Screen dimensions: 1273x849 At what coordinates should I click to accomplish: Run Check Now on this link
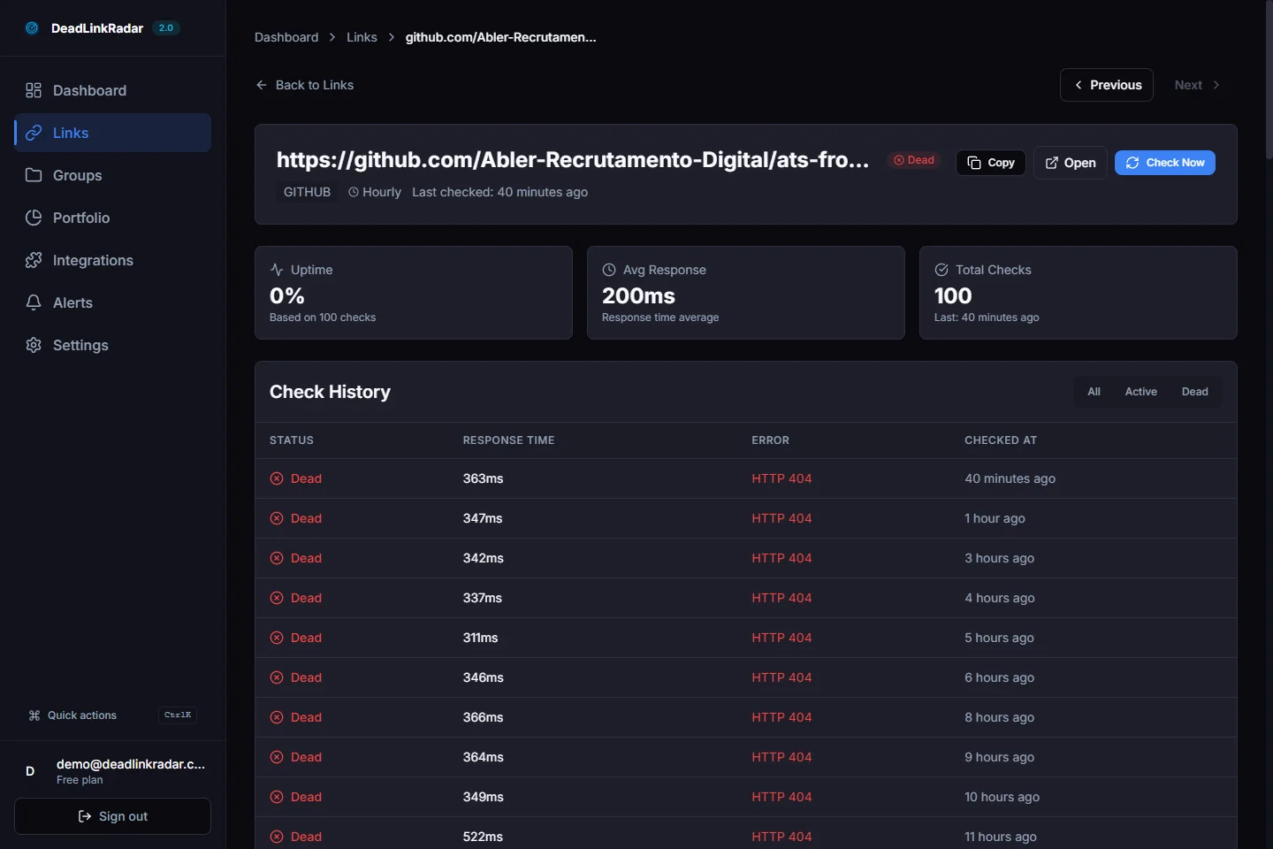click(1164, 163)
